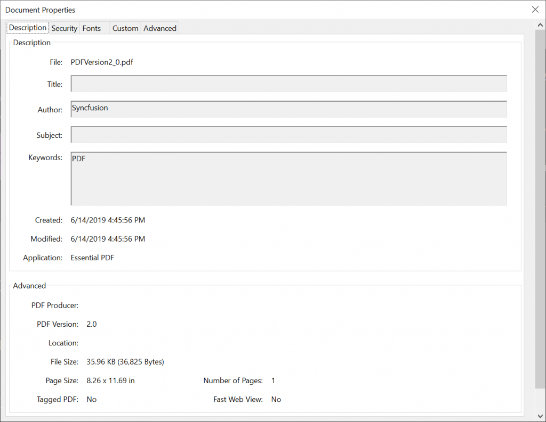Click the filename PDFVersion2_0.pdf
This screenshot has height=422, width=546.
coord(102,62)
